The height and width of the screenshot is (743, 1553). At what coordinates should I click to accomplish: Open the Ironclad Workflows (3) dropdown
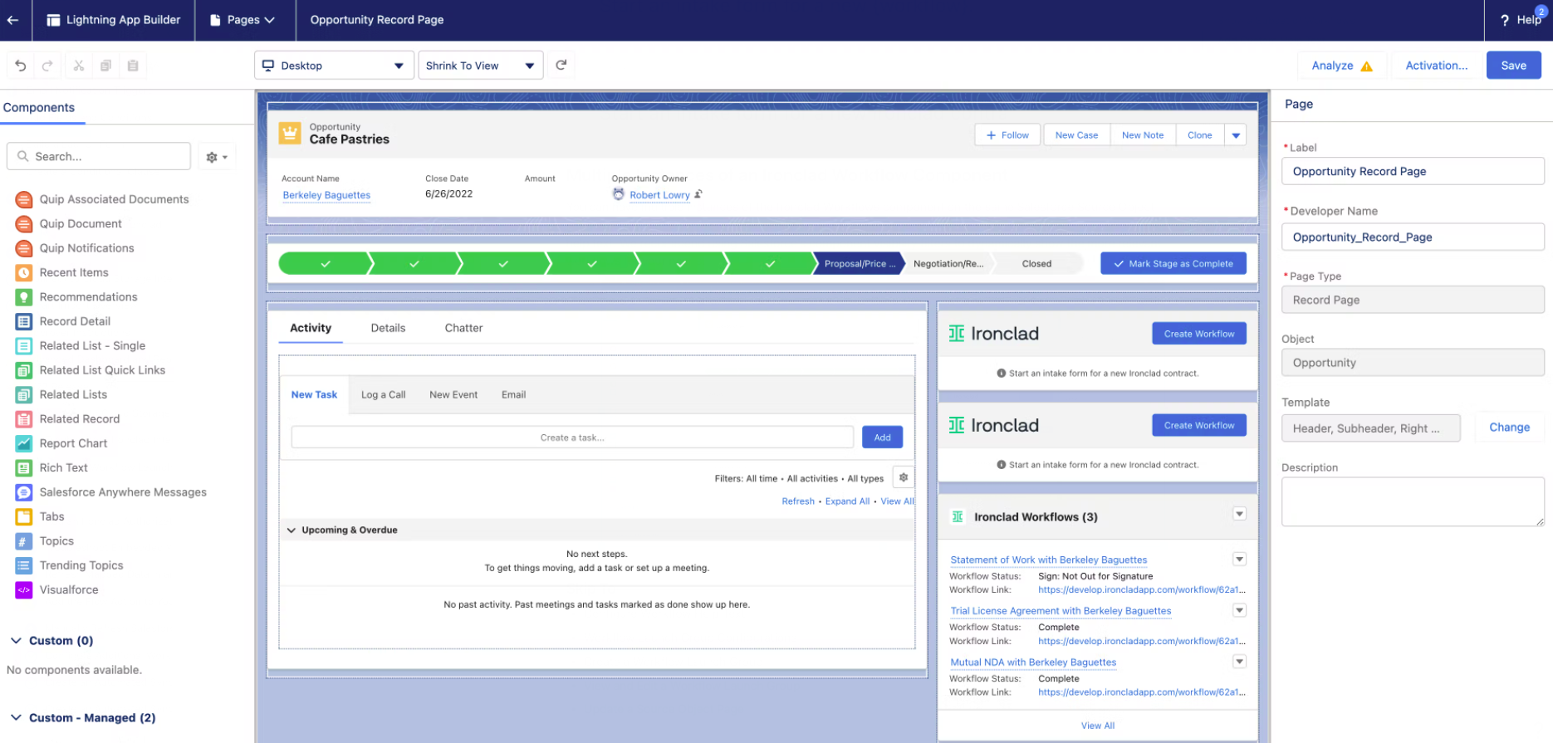coord(1239,514)
